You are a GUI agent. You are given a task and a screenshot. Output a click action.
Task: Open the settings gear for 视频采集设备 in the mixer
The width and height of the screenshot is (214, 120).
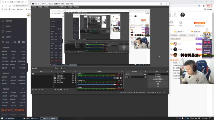tap(121, 85)
